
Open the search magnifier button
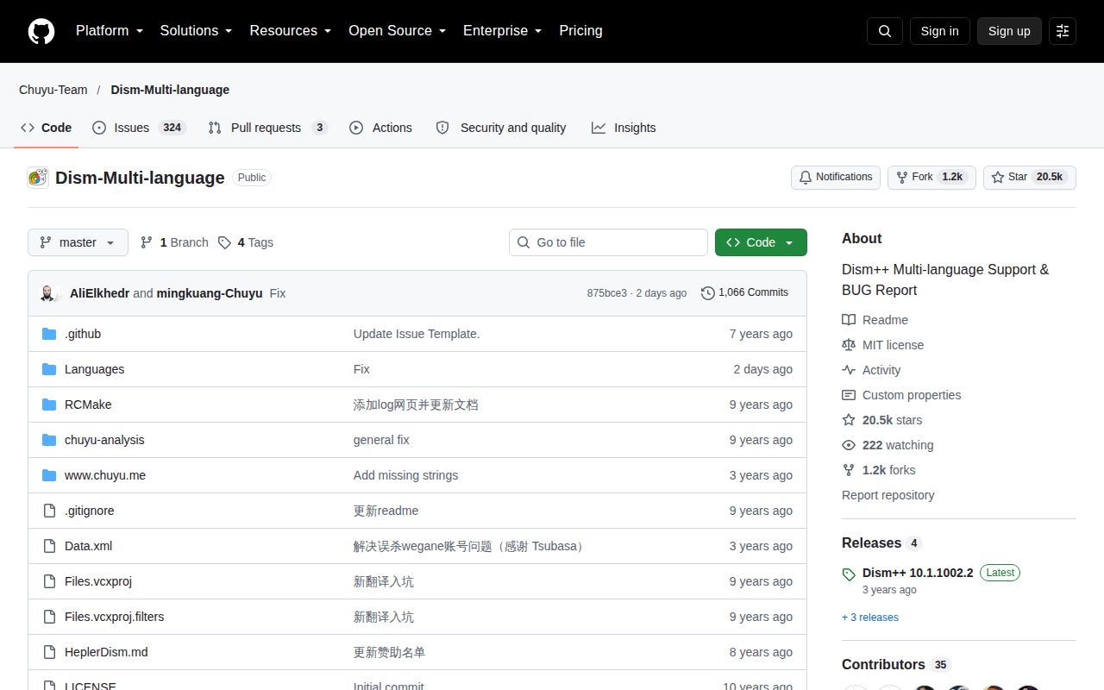[885, 31]
